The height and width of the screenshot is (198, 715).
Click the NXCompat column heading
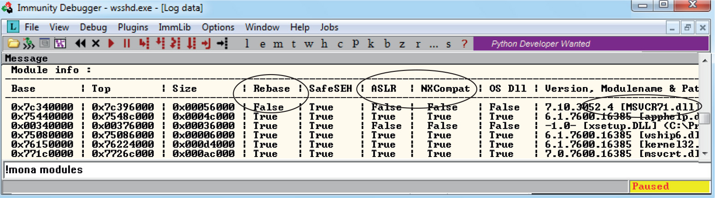(445, 88)
